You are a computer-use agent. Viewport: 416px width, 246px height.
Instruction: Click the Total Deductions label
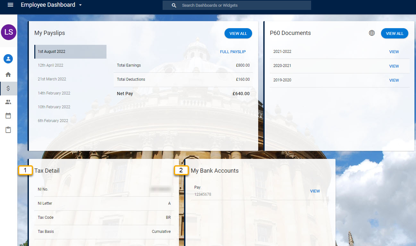[131, 79]
